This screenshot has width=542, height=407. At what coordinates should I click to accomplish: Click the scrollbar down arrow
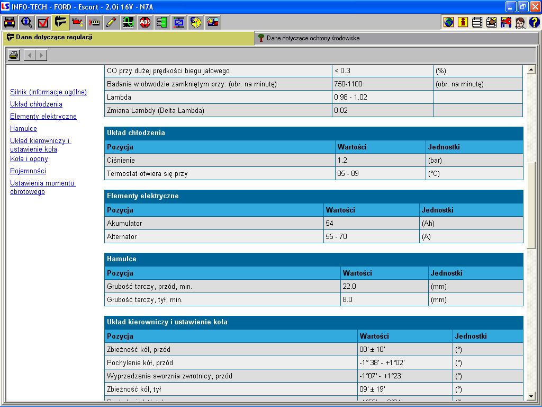532,396
